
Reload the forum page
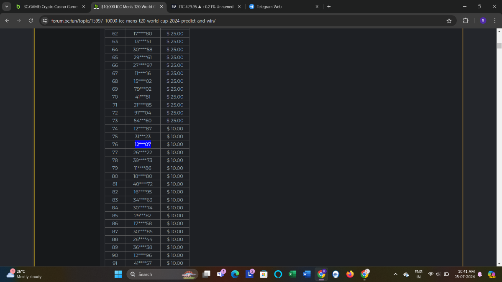click(x=31, y=20)
